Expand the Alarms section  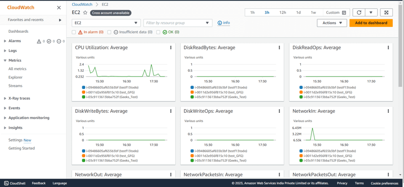tap(5, 41)
